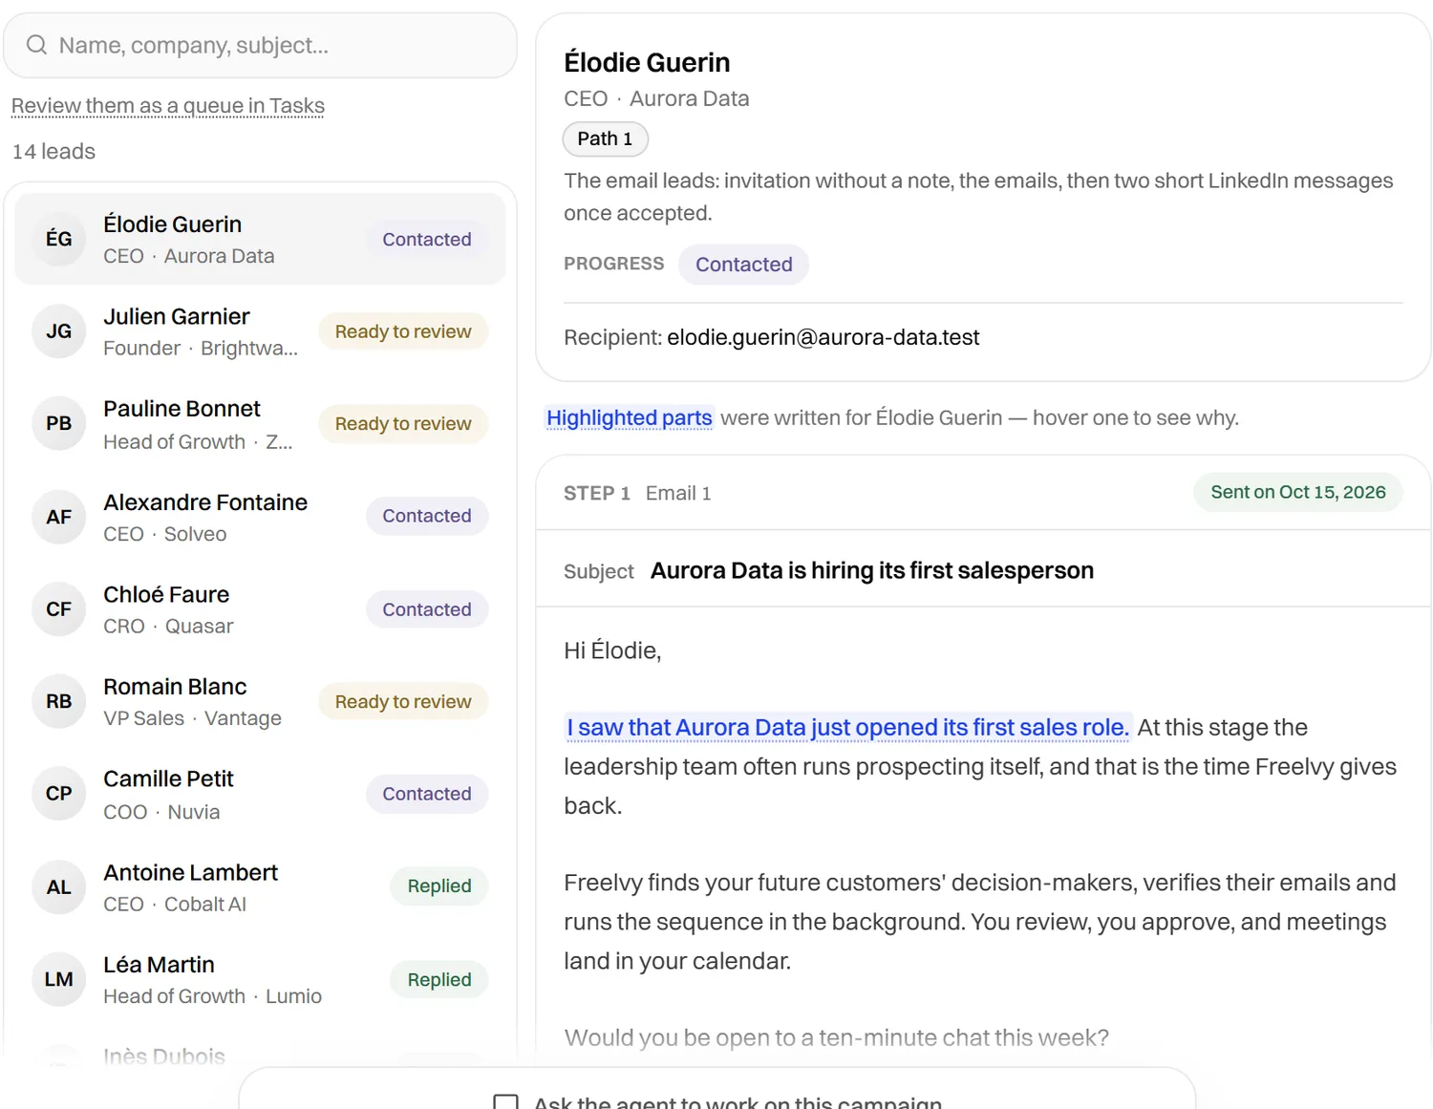Click the RB avatar for Romain Blanc
Viewport: 1433px width, 1109px height.
[x=59, y=701]
